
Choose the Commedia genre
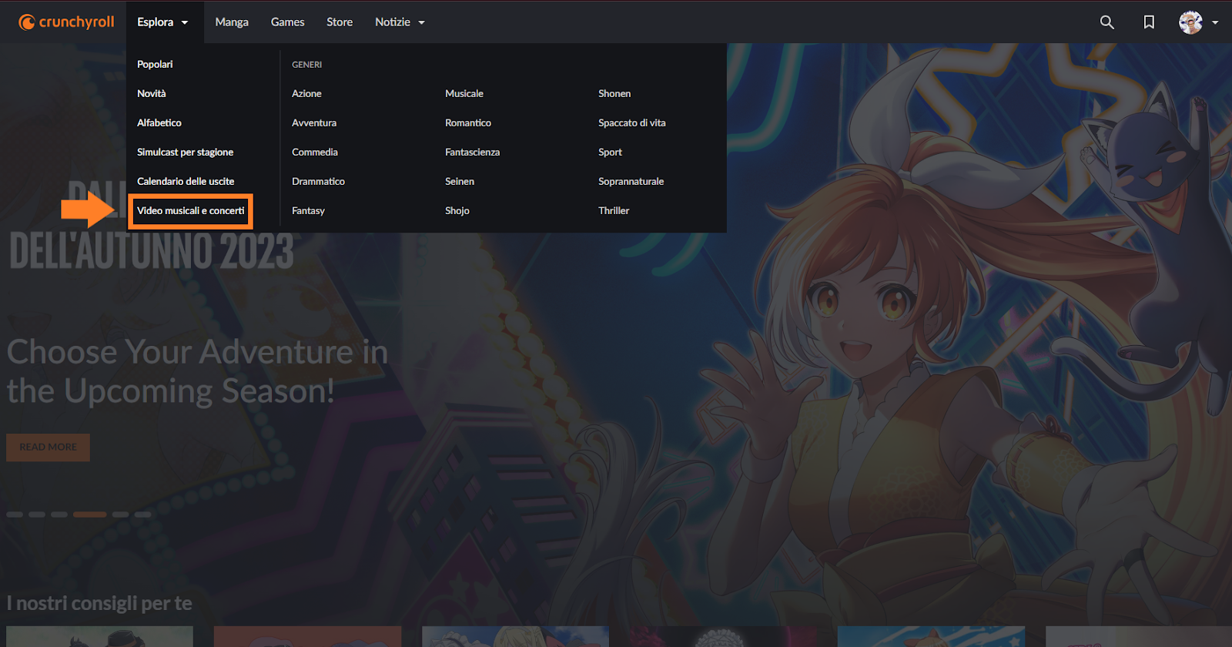[x=315, y=152]
